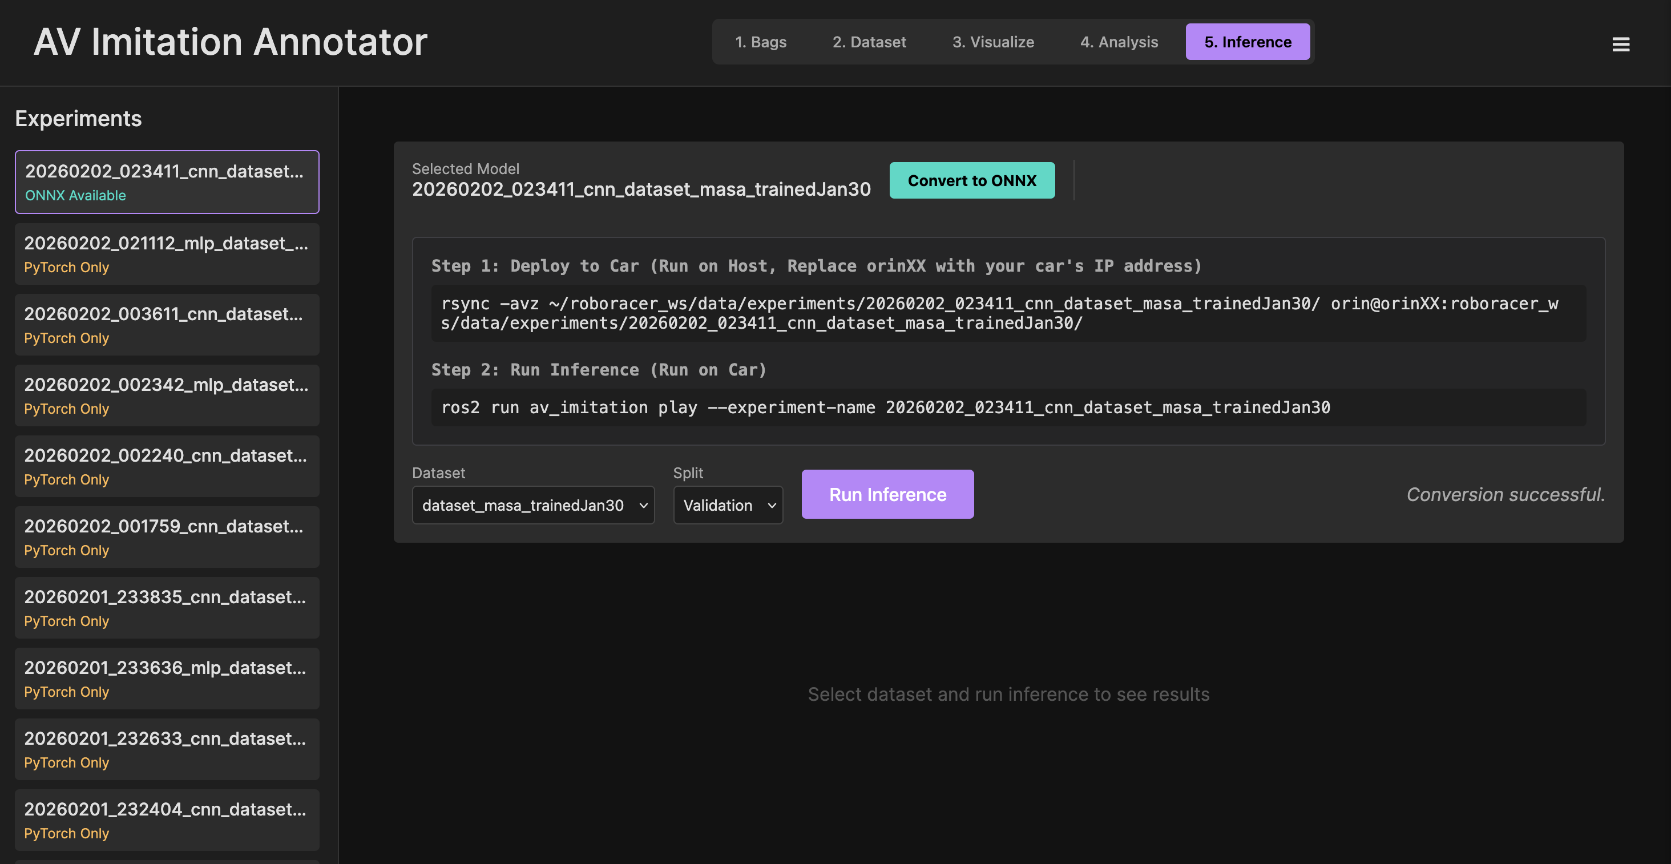Select experiment 20260202_001759_cnn_dataset

point(167,537)
